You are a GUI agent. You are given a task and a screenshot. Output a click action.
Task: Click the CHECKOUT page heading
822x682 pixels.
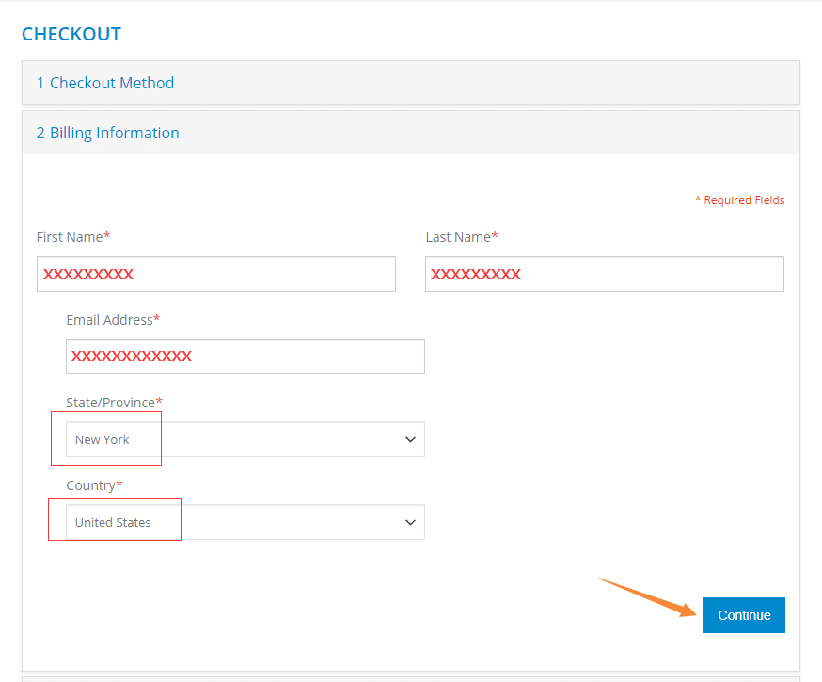point(71,34)
